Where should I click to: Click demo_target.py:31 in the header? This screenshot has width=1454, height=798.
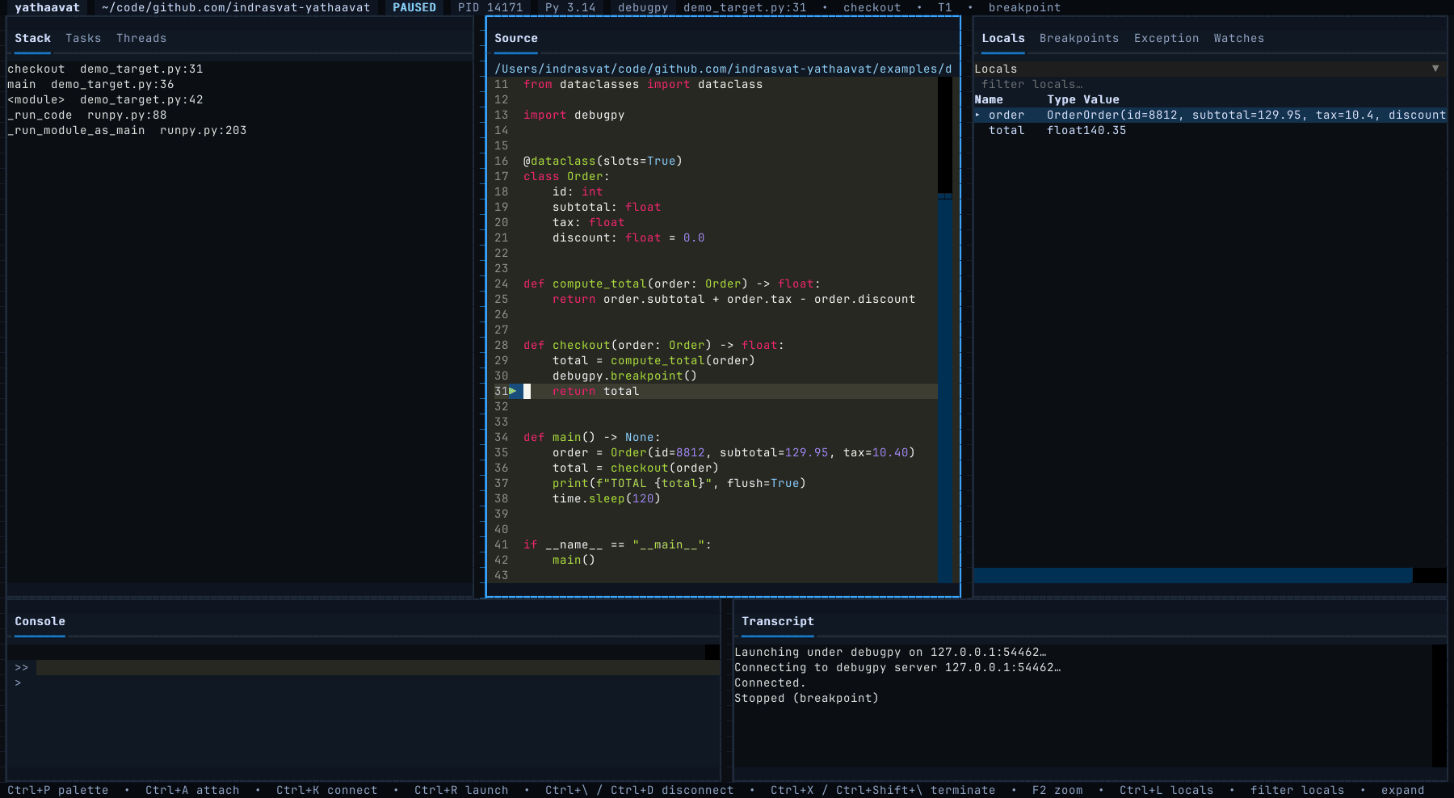(745, 7)
